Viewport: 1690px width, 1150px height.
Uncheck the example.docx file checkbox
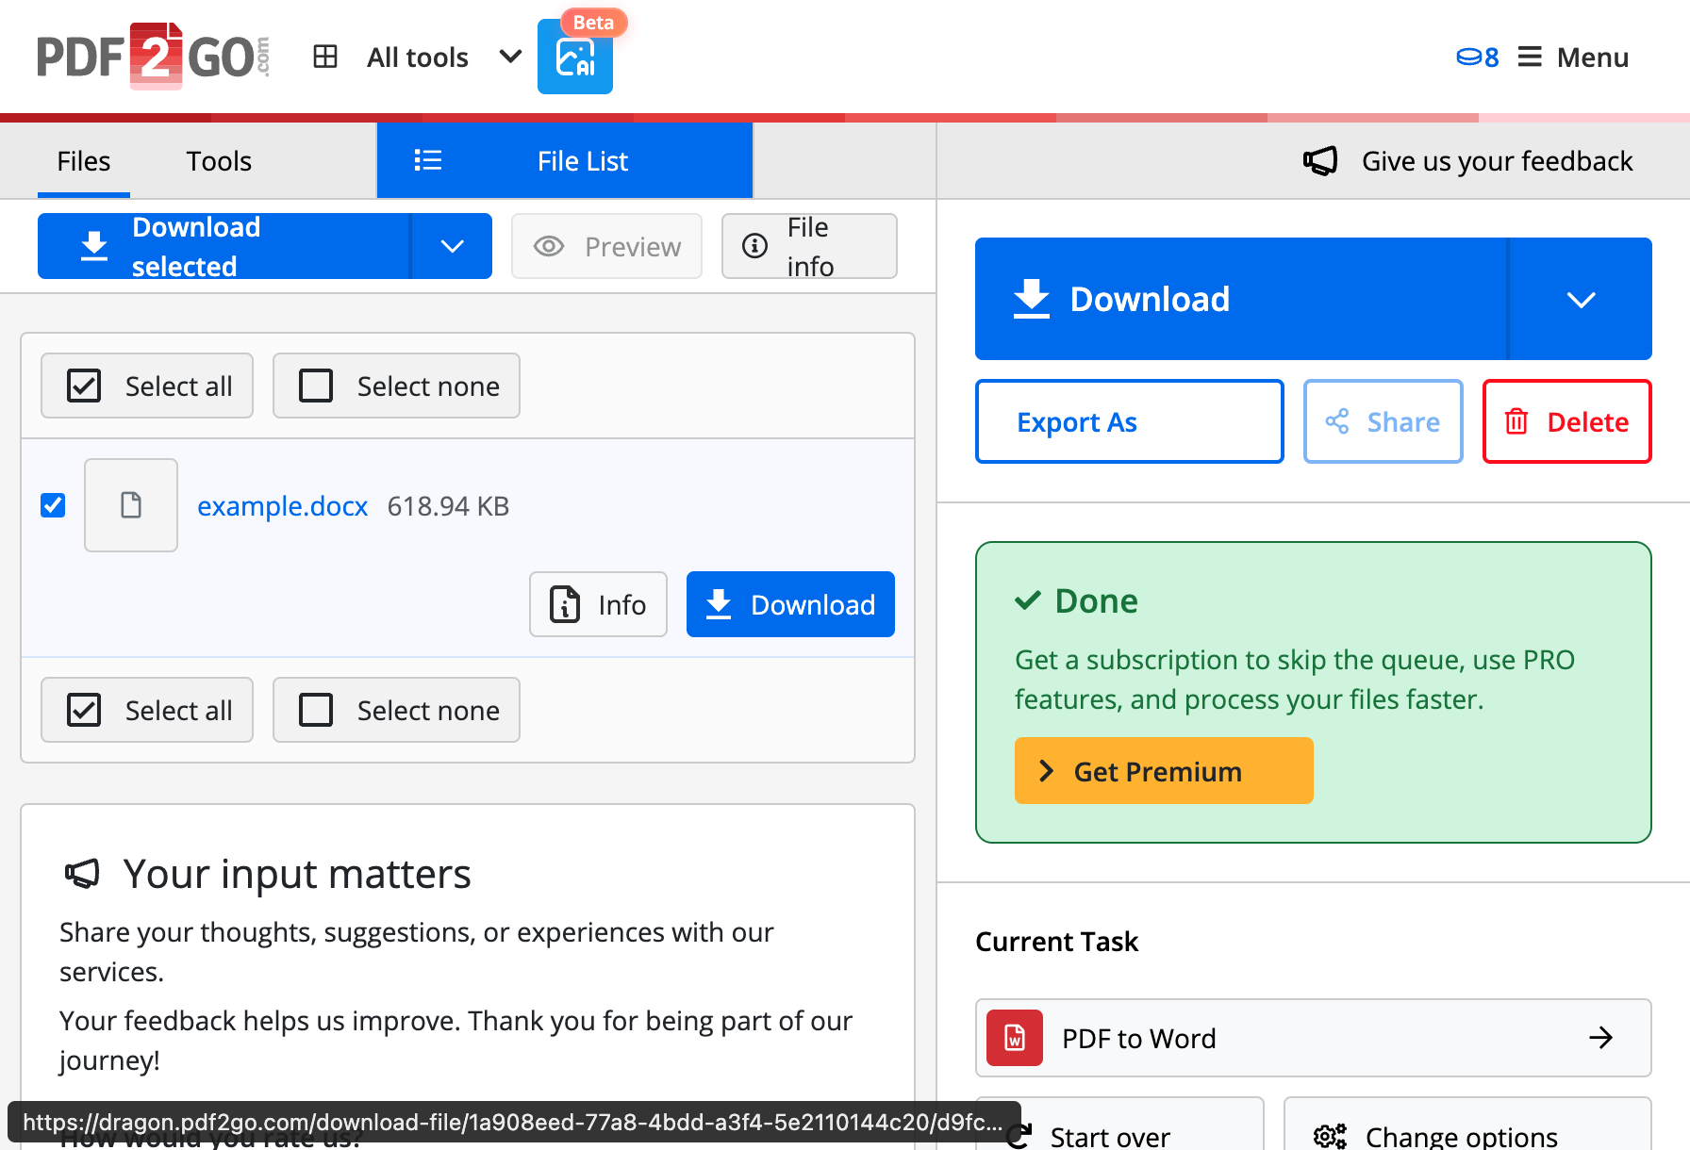coord(53,505)
